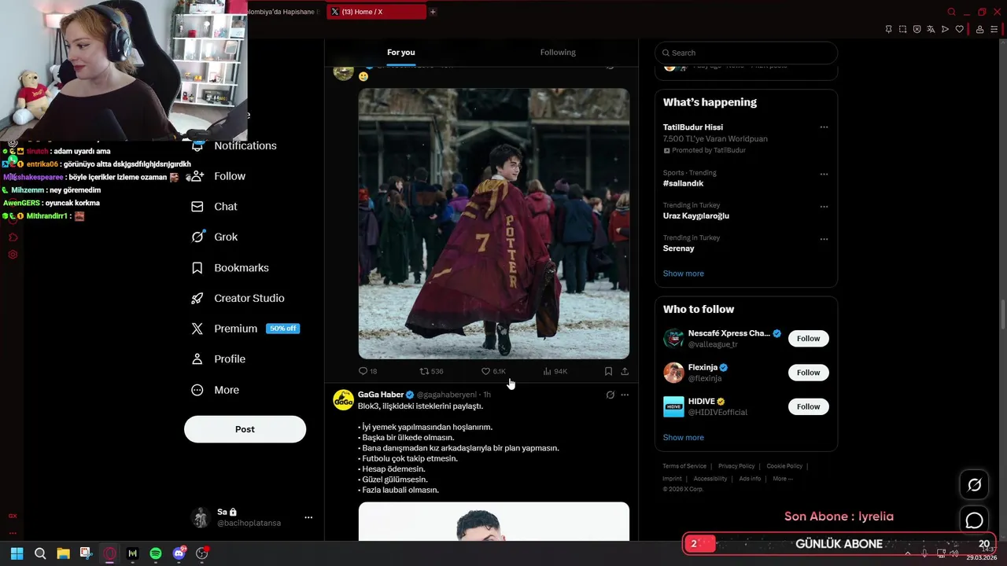Click the X Premium logo icon
1007x566 pixels.
pyautogui.click(x=197, y=329)
